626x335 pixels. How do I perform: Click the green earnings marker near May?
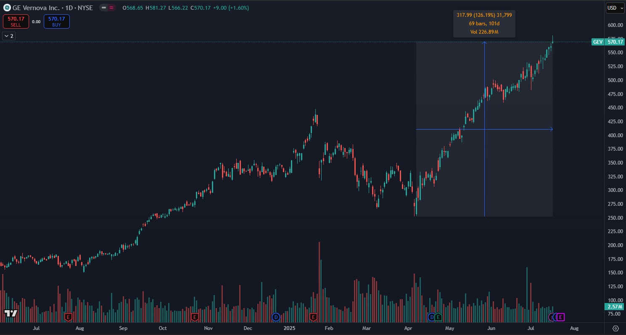438,316
